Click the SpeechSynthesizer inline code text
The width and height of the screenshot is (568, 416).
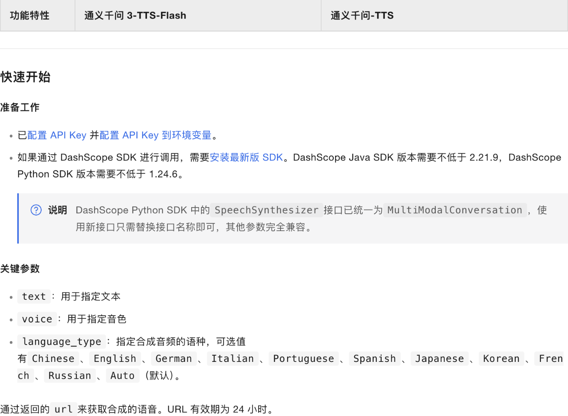[266, 210]
